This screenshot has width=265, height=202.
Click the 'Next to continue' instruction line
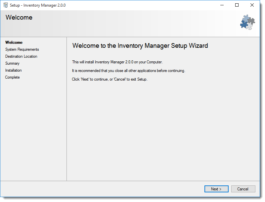110,79
